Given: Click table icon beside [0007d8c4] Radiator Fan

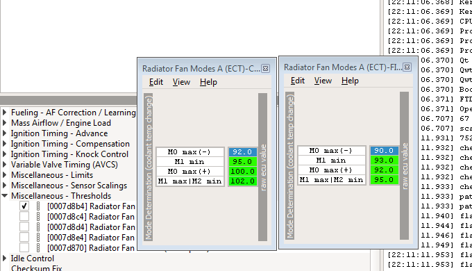Looking at the screenshot, I should coord(38,216).
